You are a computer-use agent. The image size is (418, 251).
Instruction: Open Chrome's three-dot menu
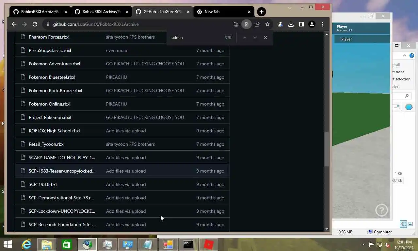coord(322,24)
